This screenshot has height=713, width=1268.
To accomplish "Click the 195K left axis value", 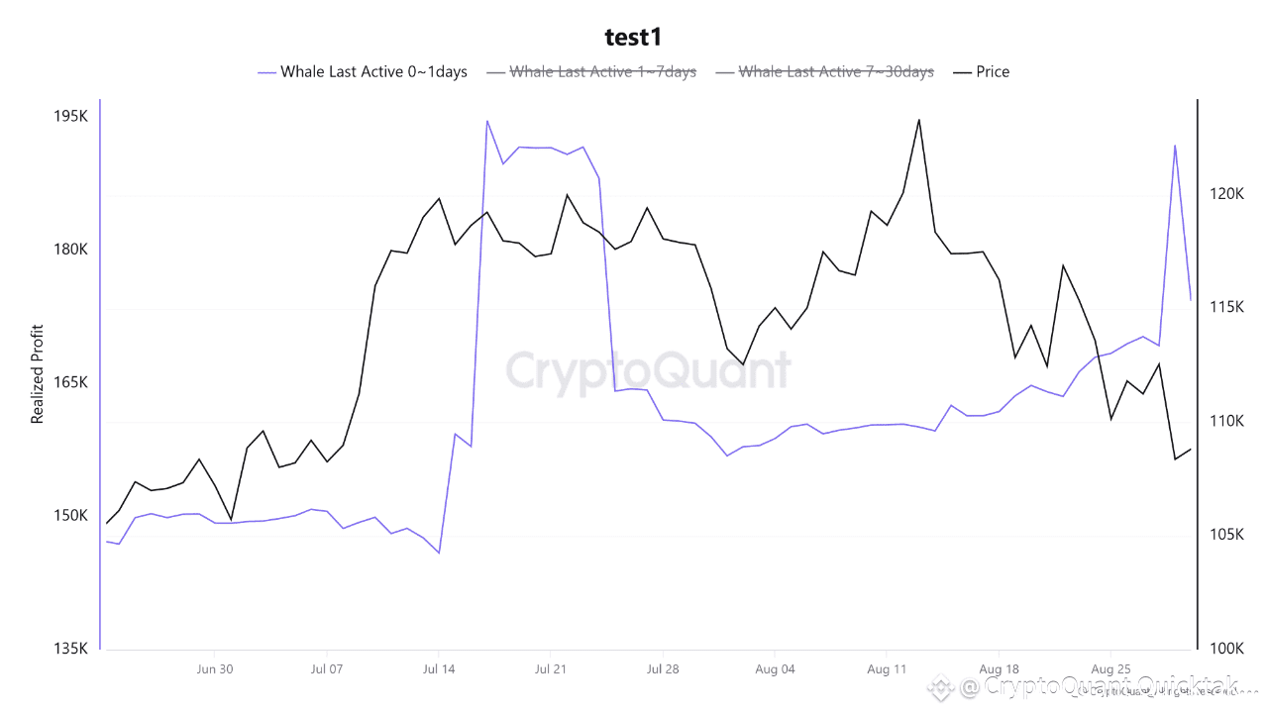I will point(71,116).
